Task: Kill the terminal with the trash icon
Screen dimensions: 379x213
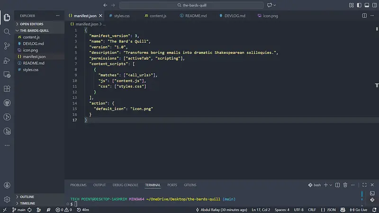Action: click(x=345, y=185)
